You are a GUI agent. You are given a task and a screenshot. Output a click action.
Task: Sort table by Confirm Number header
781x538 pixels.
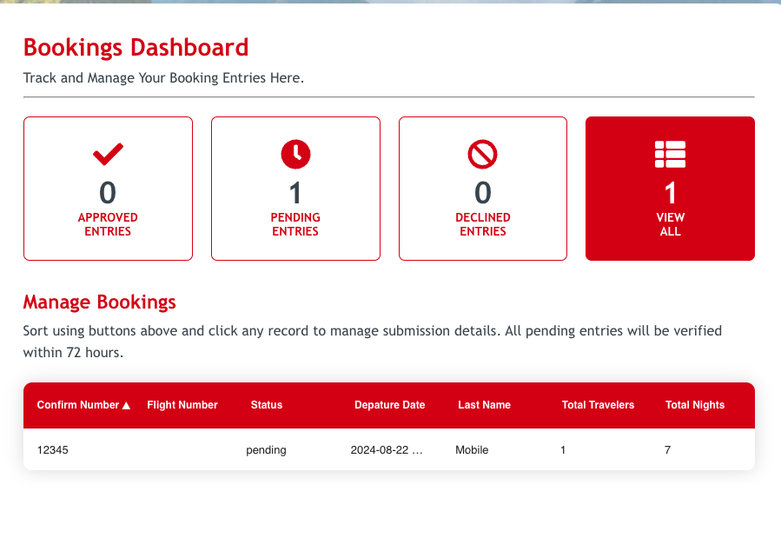point(78,405)
